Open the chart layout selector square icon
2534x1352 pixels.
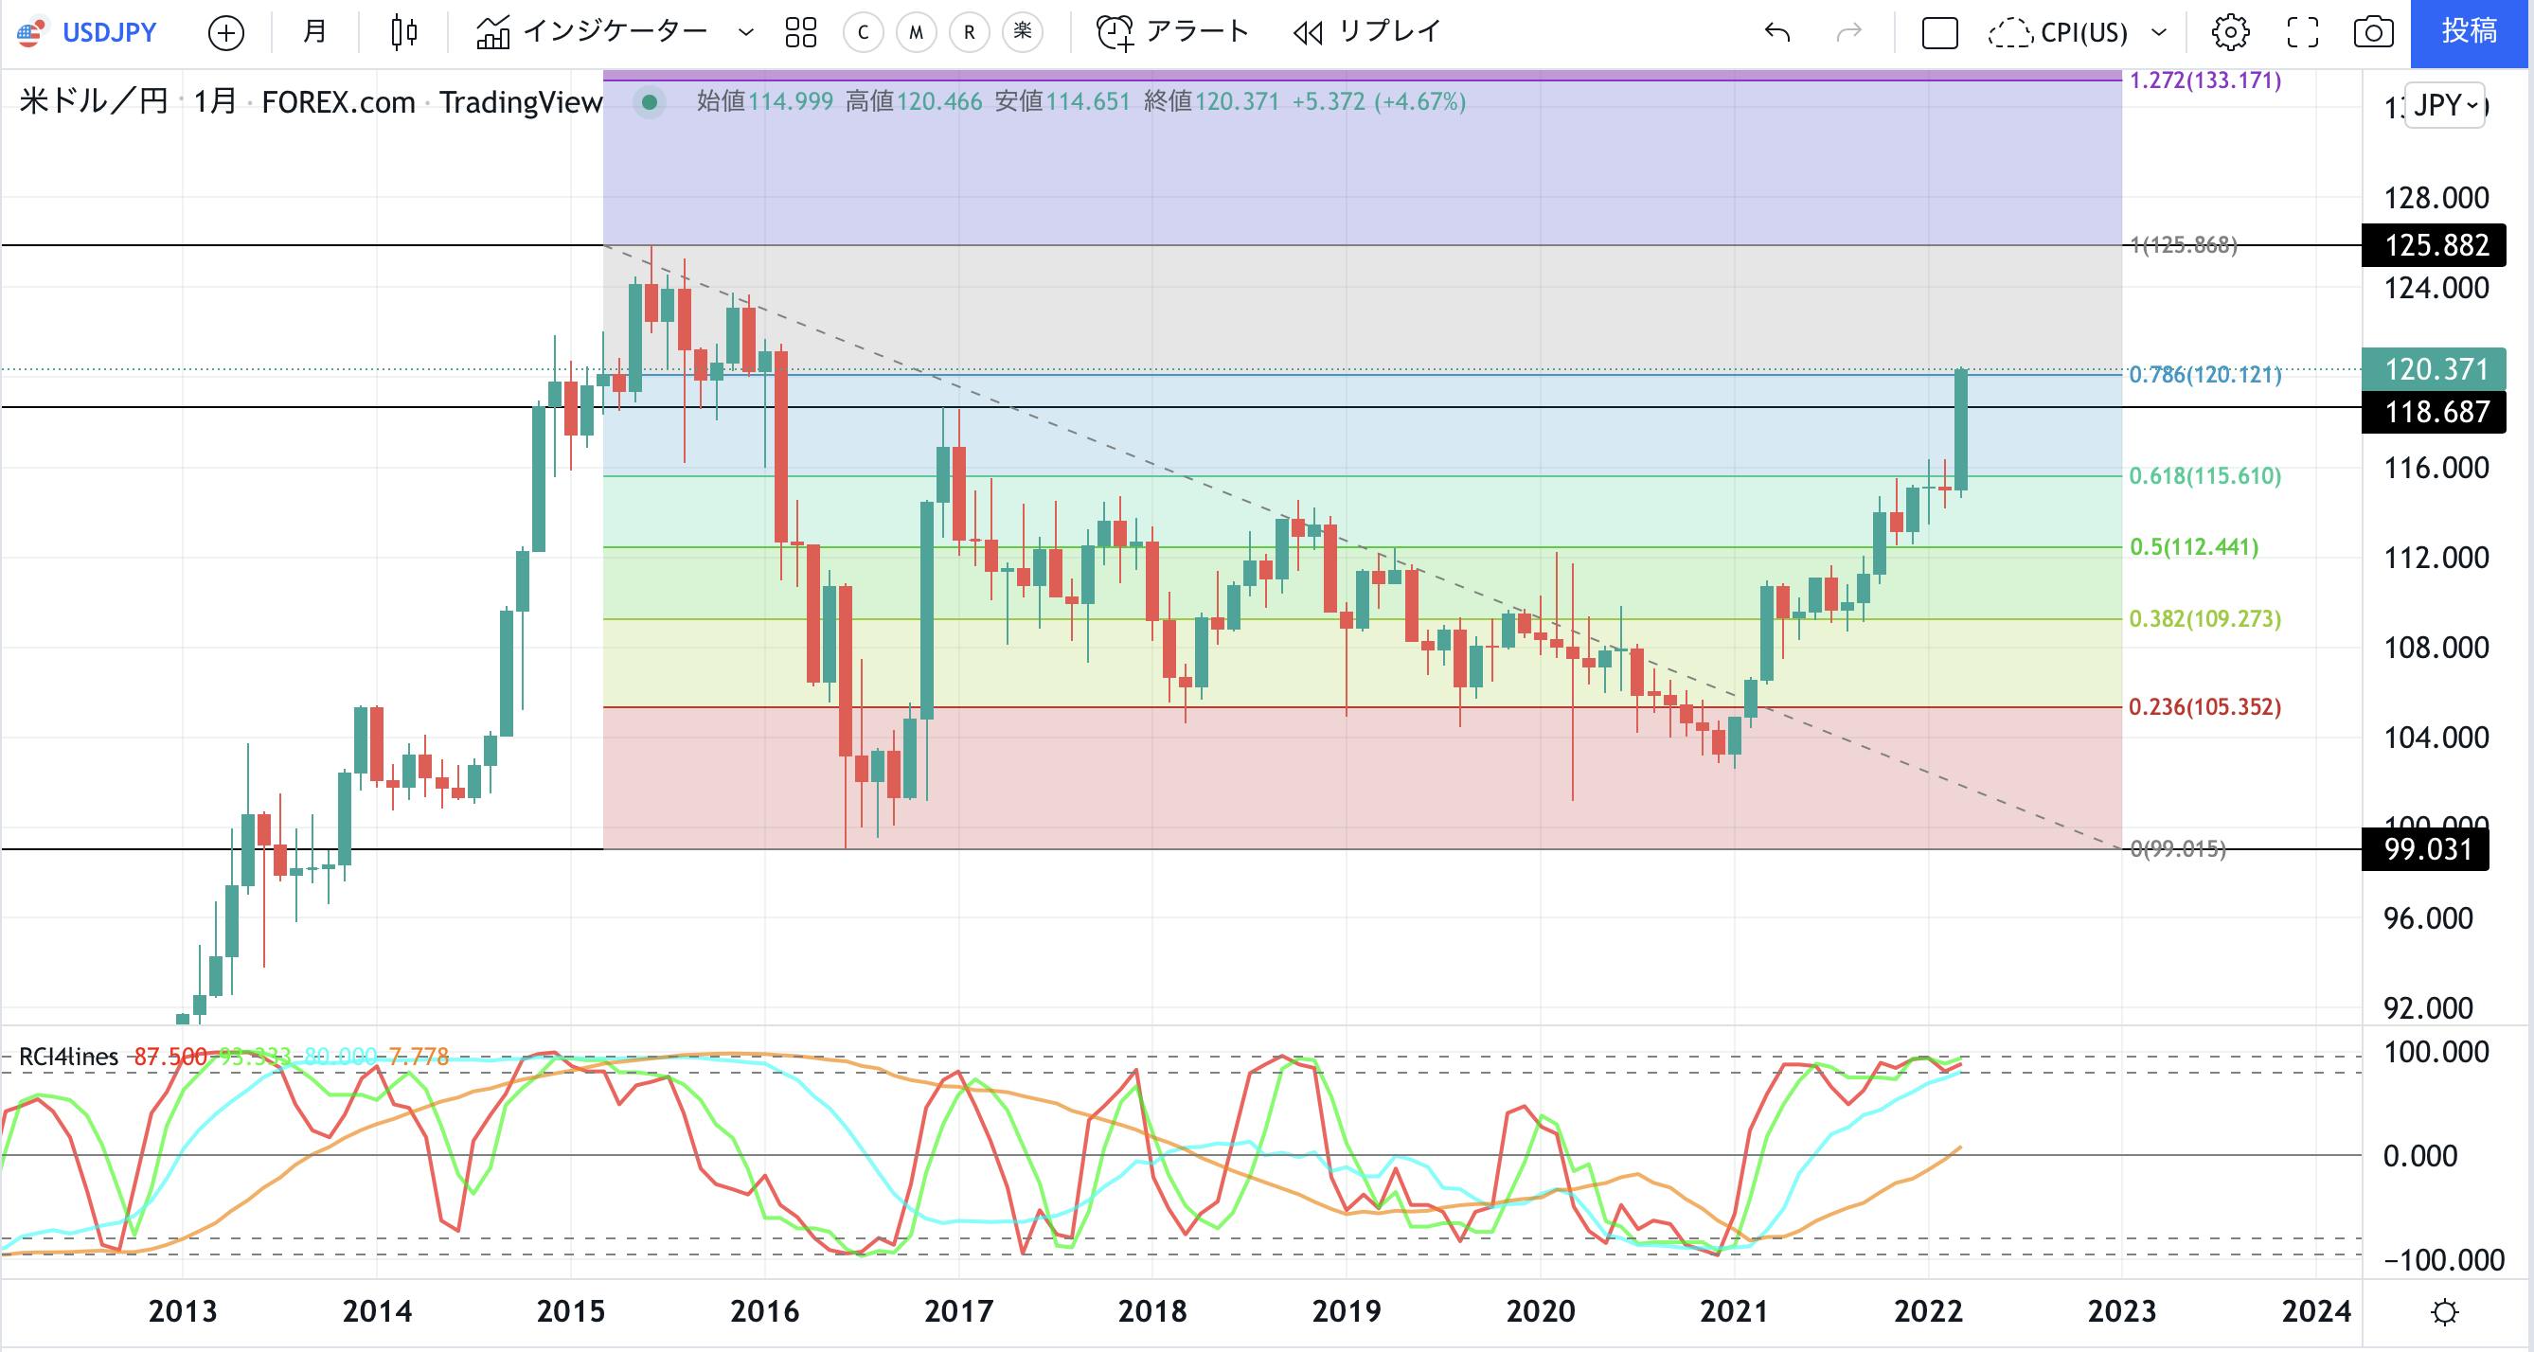[x=1940, y=32]
